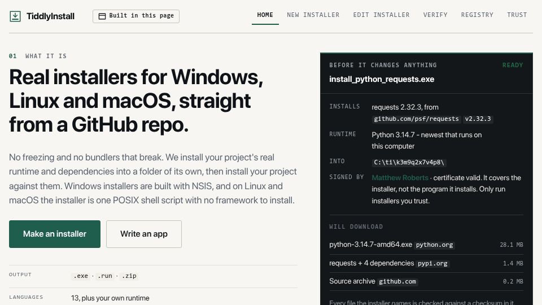
Task: Click the OUTPUT row label
Action: click(x=20, y=274)
